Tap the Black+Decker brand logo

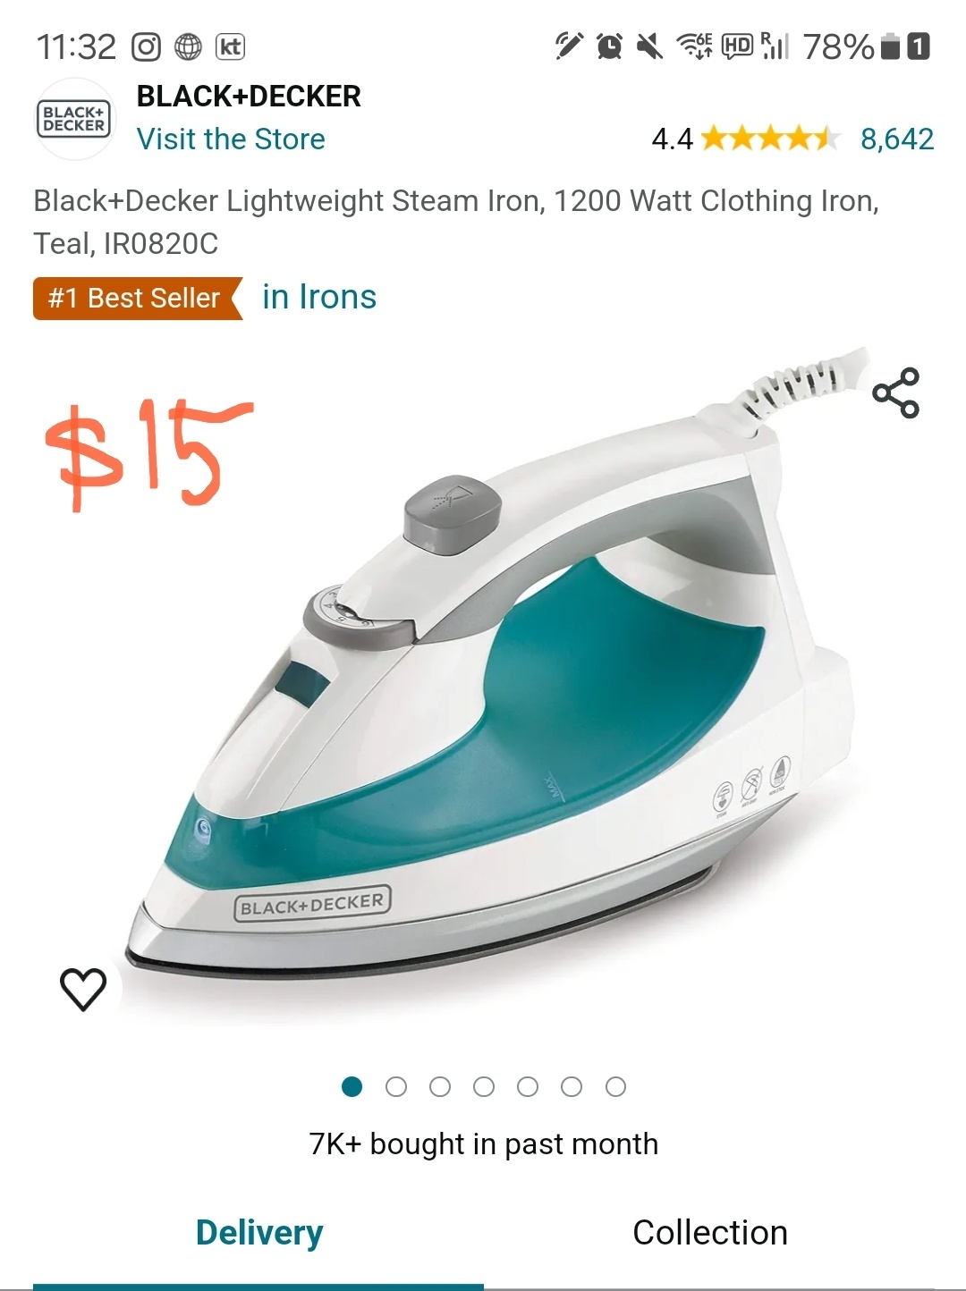(74, 119)
